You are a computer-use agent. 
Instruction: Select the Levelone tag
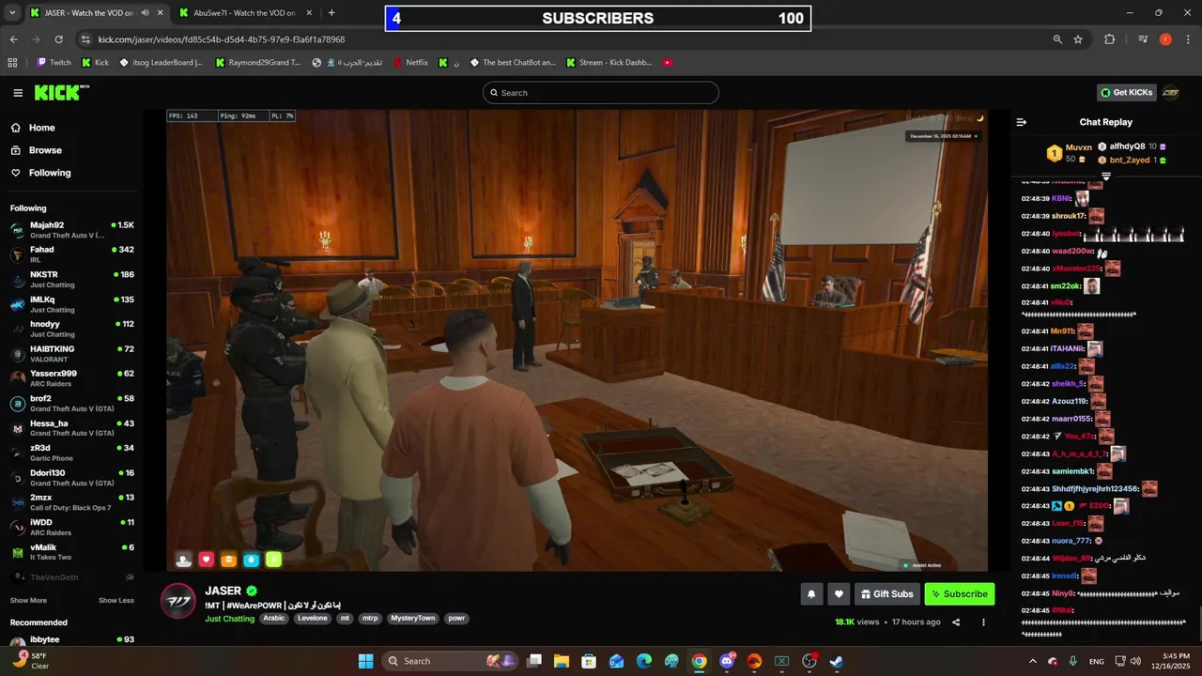click(313, 619)
